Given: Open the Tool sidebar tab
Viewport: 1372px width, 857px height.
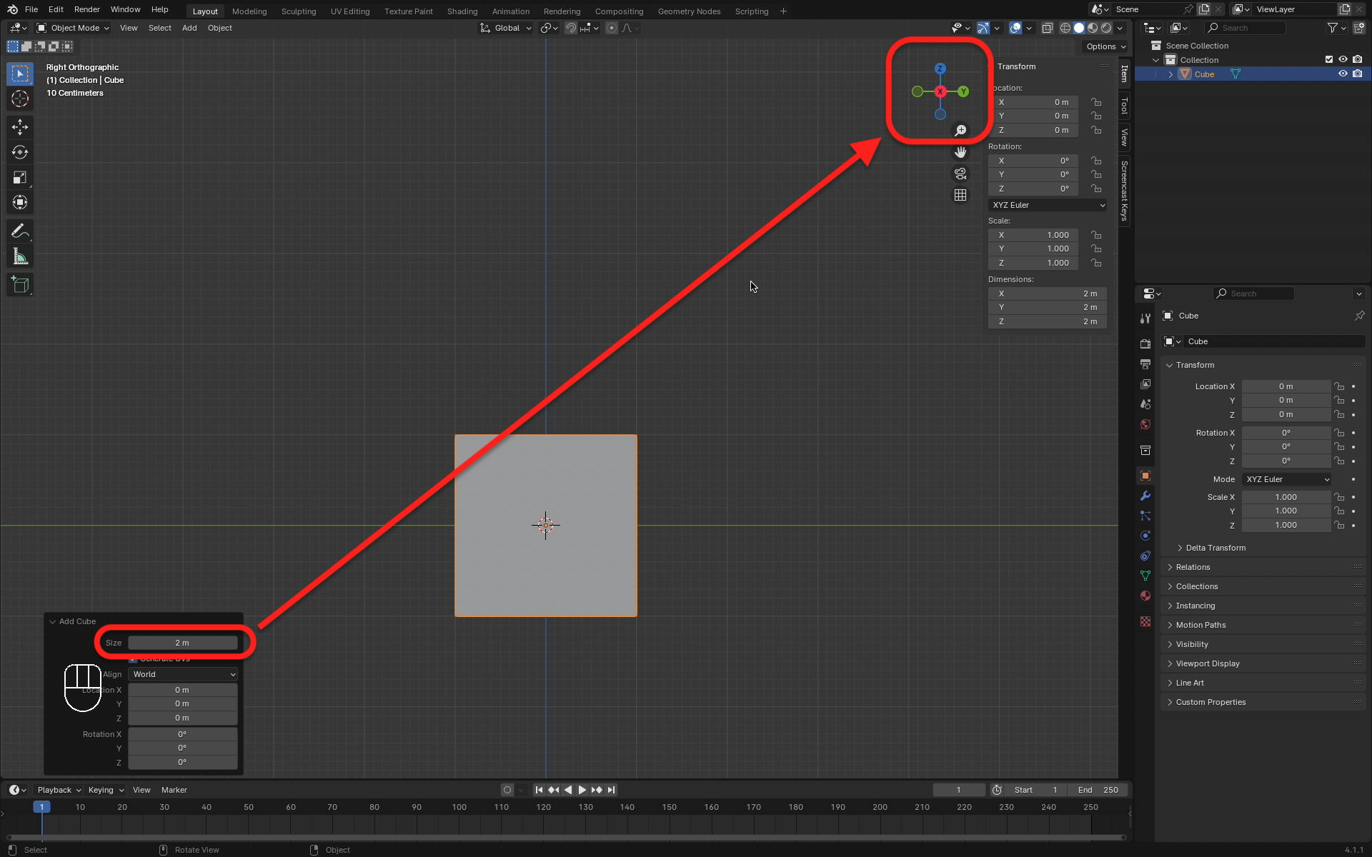Looking at the screenshot, I should click(1124, 106).
